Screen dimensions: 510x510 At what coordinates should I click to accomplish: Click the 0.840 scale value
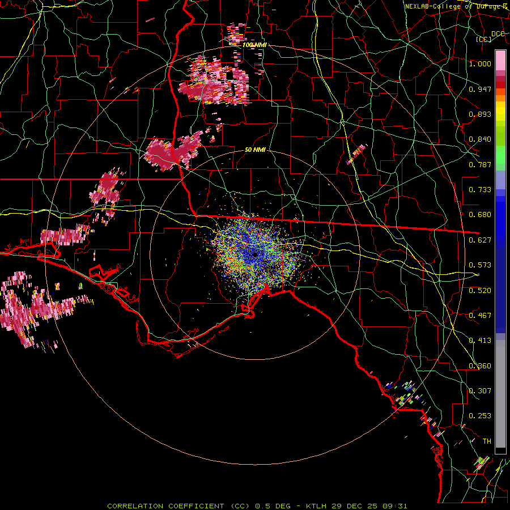pyautogui.click(x=480, y=139)
